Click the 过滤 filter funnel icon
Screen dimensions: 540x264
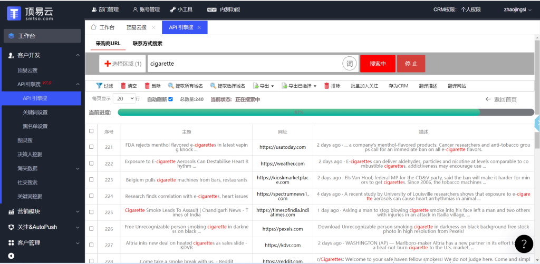99,86
